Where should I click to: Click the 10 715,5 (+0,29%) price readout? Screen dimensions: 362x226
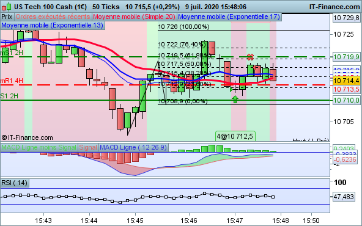(x=153, y=7)
